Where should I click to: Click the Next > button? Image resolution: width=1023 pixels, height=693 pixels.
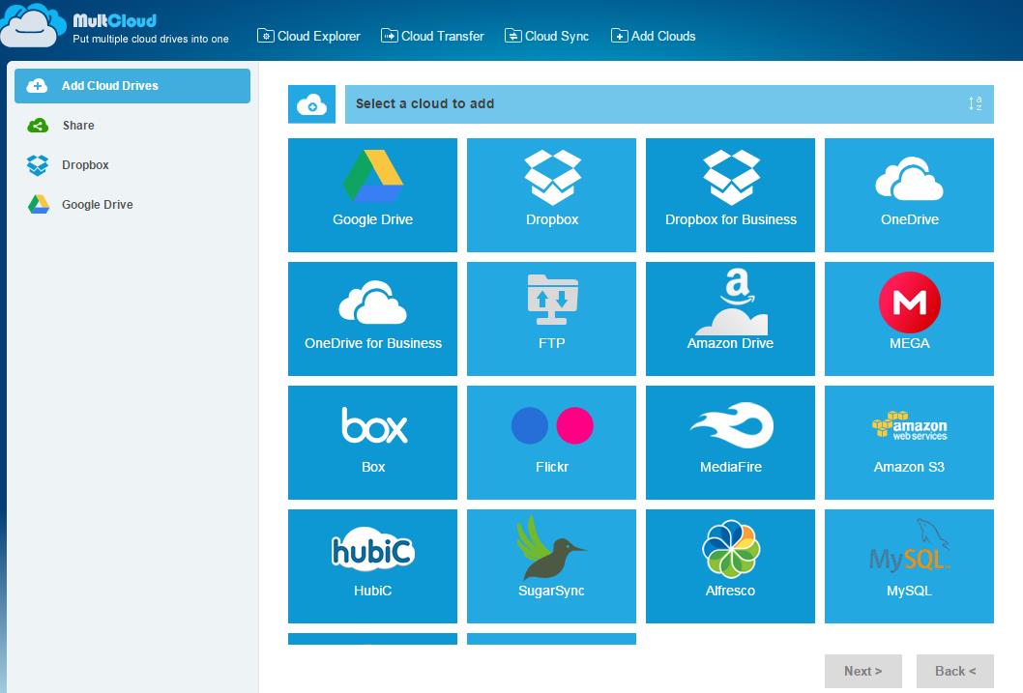[x=863, y=671]
